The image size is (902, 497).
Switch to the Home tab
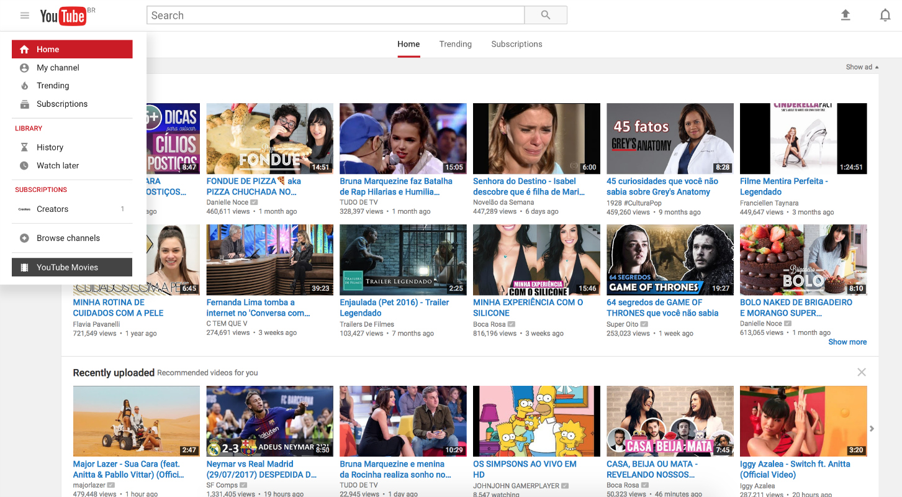click(408, 44)
